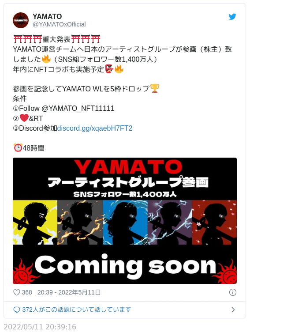Like the tweet via heart icon
This screenshot has height=336, width=291.
point(17,292)
